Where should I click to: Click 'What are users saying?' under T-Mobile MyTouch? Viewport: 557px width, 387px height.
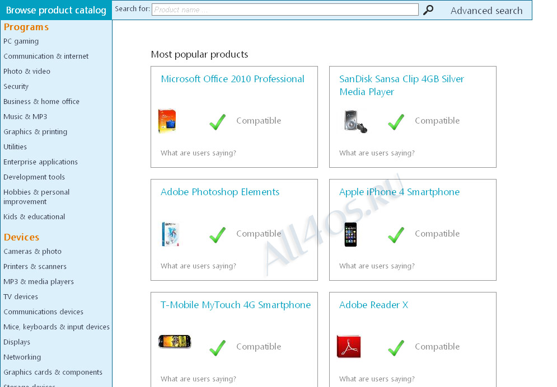(x=198, y=379)
